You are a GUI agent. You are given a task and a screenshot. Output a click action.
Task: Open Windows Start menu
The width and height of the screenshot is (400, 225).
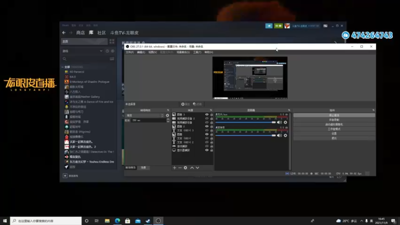[5, 220]
